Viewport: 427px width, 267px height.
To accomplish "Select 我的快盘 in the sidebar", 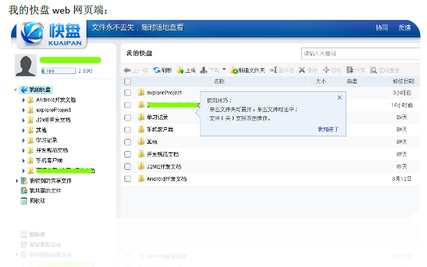I will pyautogui.click(x=35, y=89).
